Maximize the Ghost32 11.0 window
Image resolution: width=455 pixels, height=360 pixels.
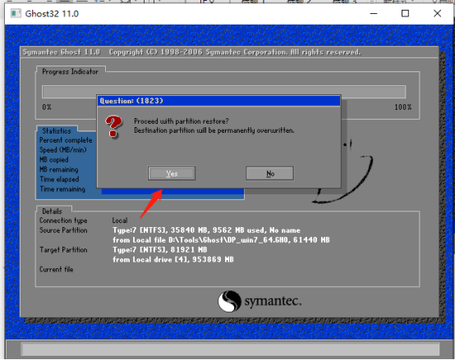[x=405, y=13]
